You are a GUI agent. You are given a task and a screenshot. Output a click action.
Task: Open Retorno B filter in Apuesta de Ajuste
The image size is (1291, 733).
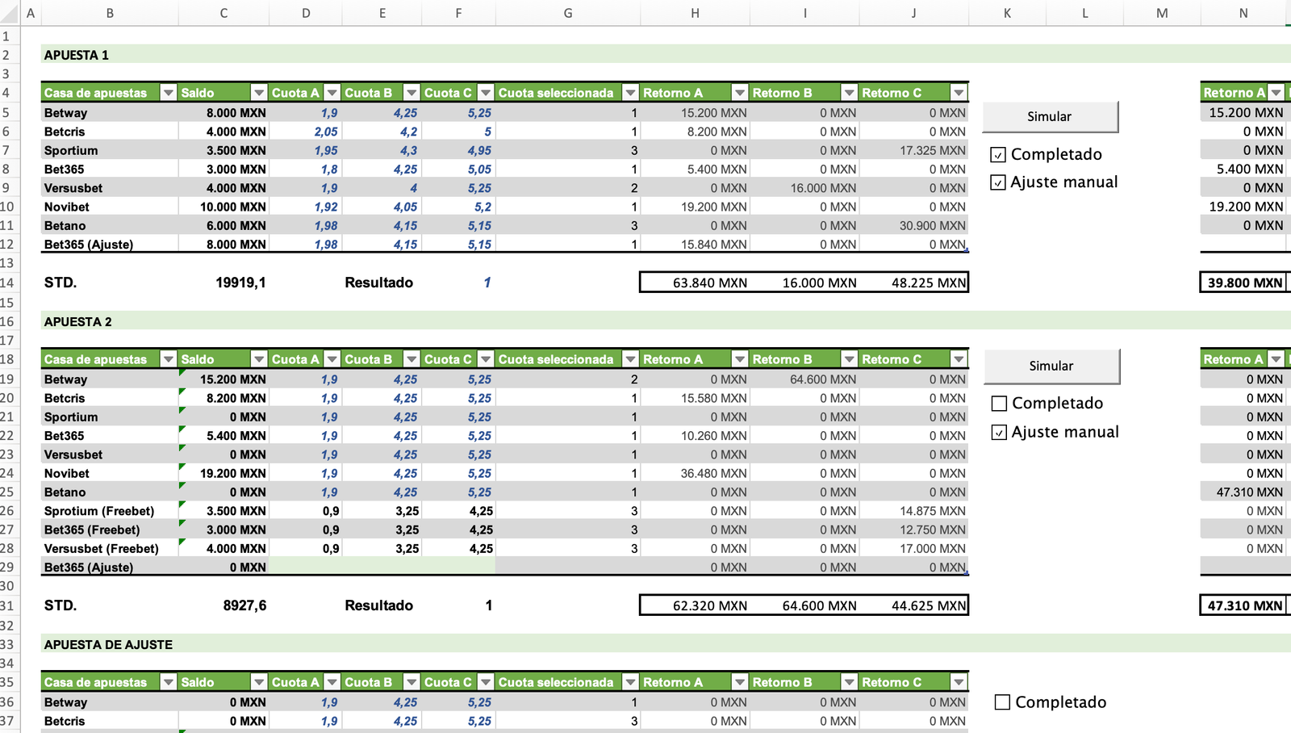pos(849,682)
